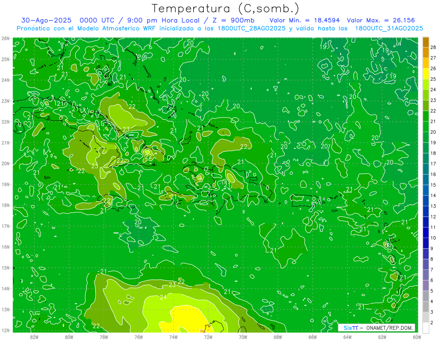Click the 13N latitude axis label

click(5, 310)
